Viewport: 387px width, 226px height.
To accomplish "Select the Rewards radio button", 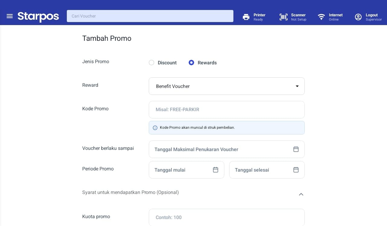I will click(191, 63).
